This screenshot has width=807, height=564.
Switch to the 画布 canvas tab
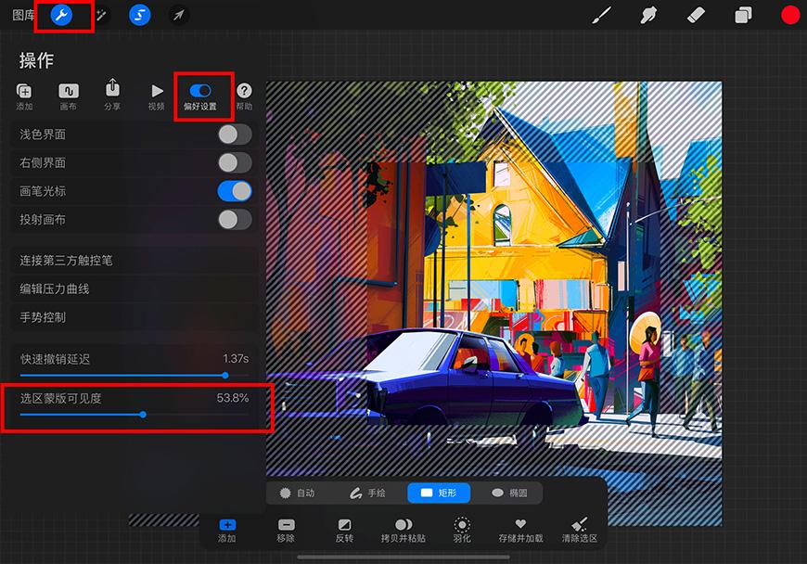[x=69, y=96]
